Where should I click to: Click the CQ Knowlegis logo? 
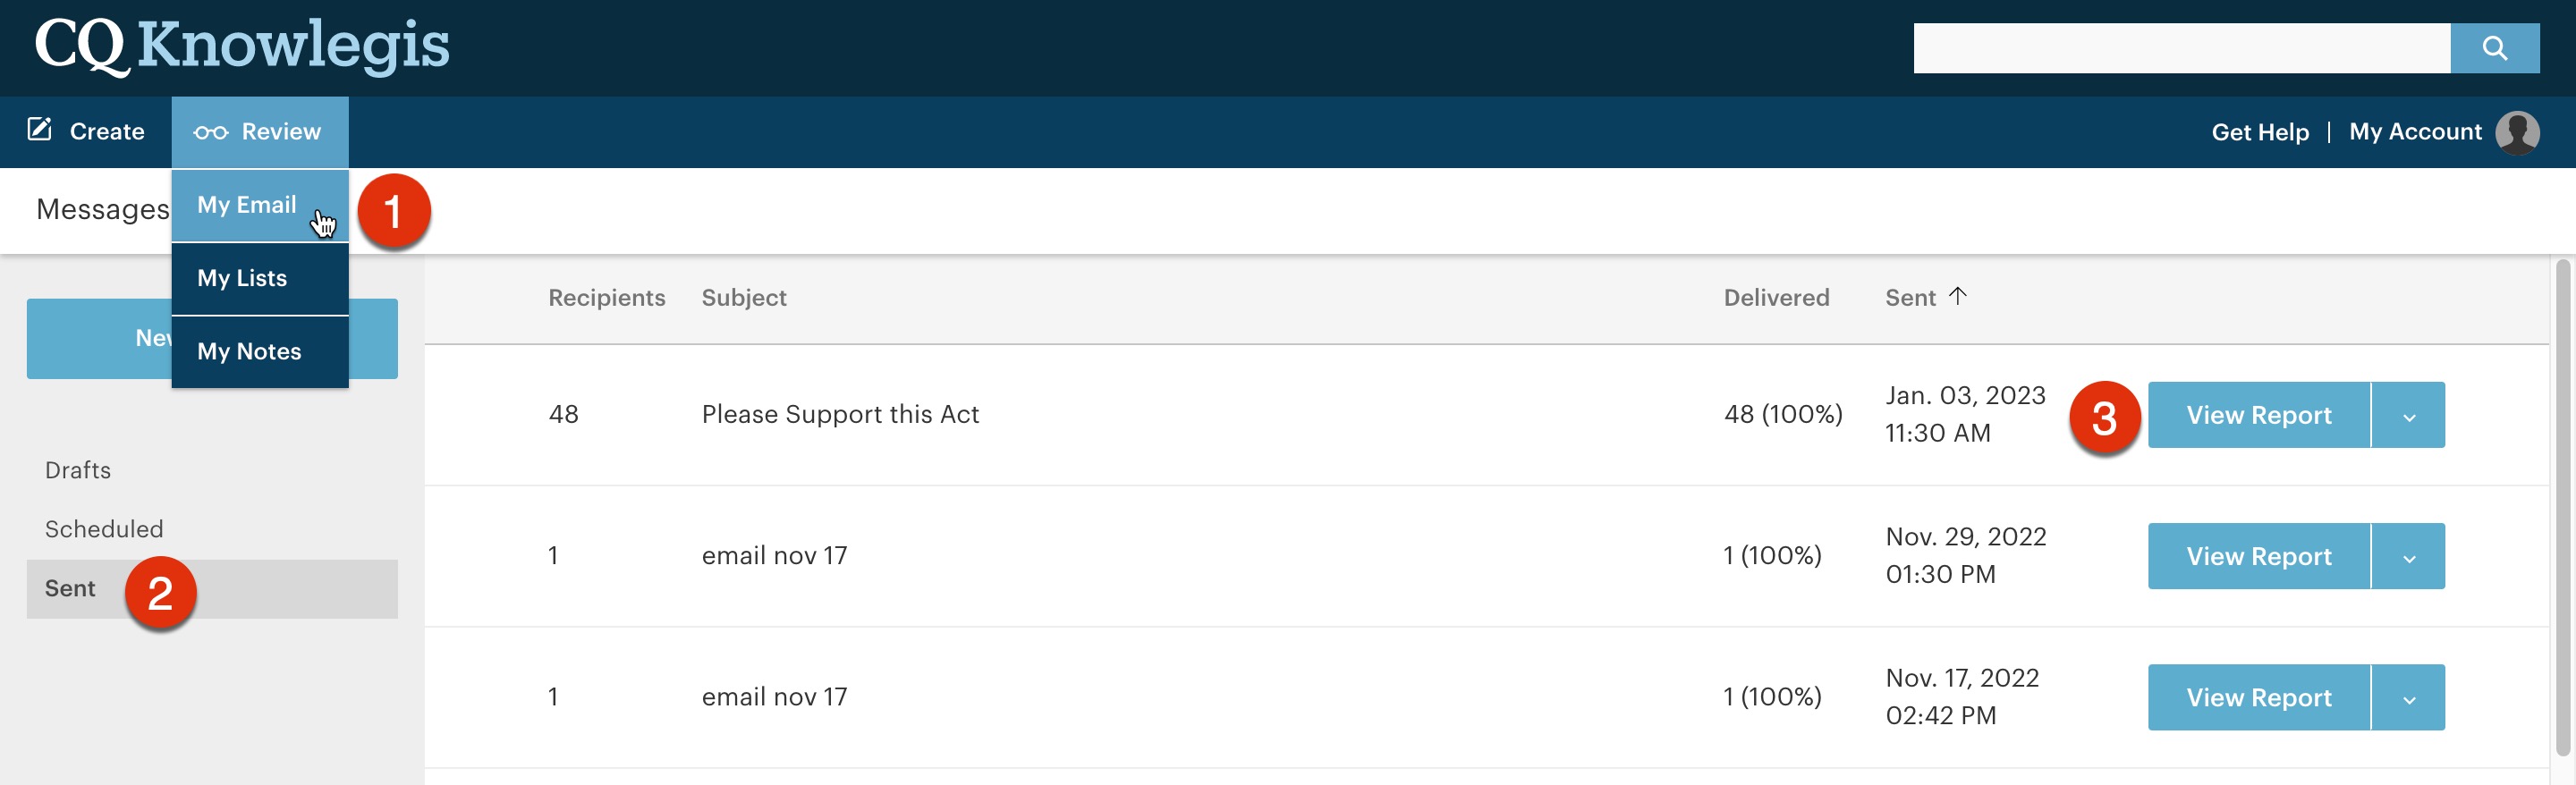[x=242, y=46]
